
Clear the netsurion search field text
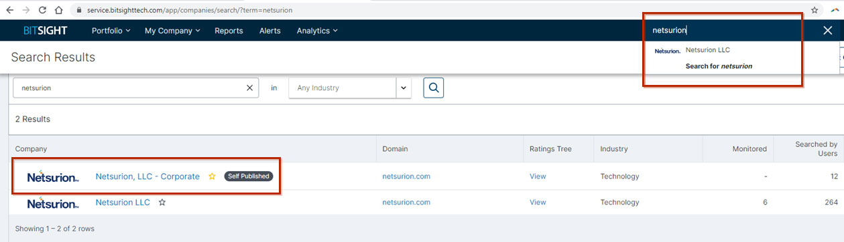[249, 88]
